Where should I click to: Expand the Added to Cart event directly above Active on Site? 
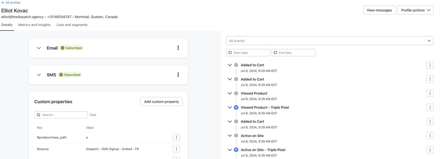point(230,122)
